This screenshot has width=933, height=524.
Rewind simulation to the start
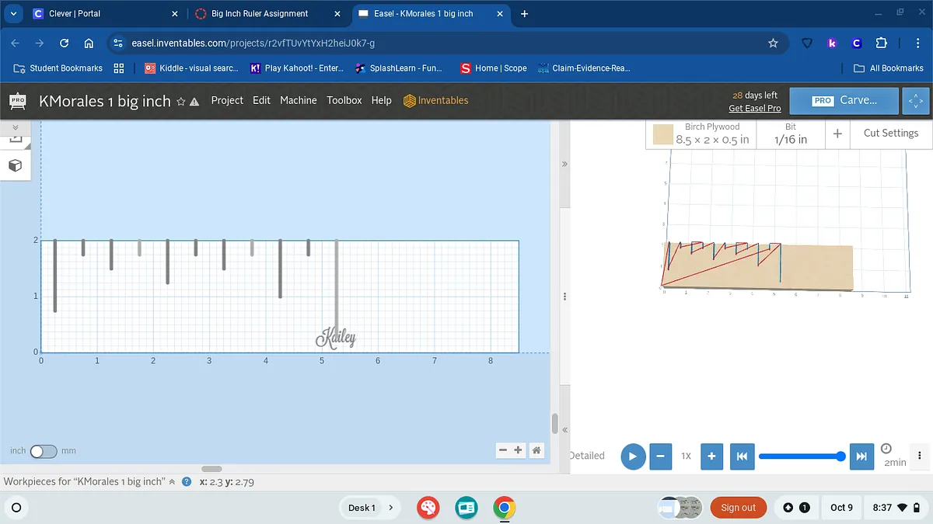click(742, 456)
